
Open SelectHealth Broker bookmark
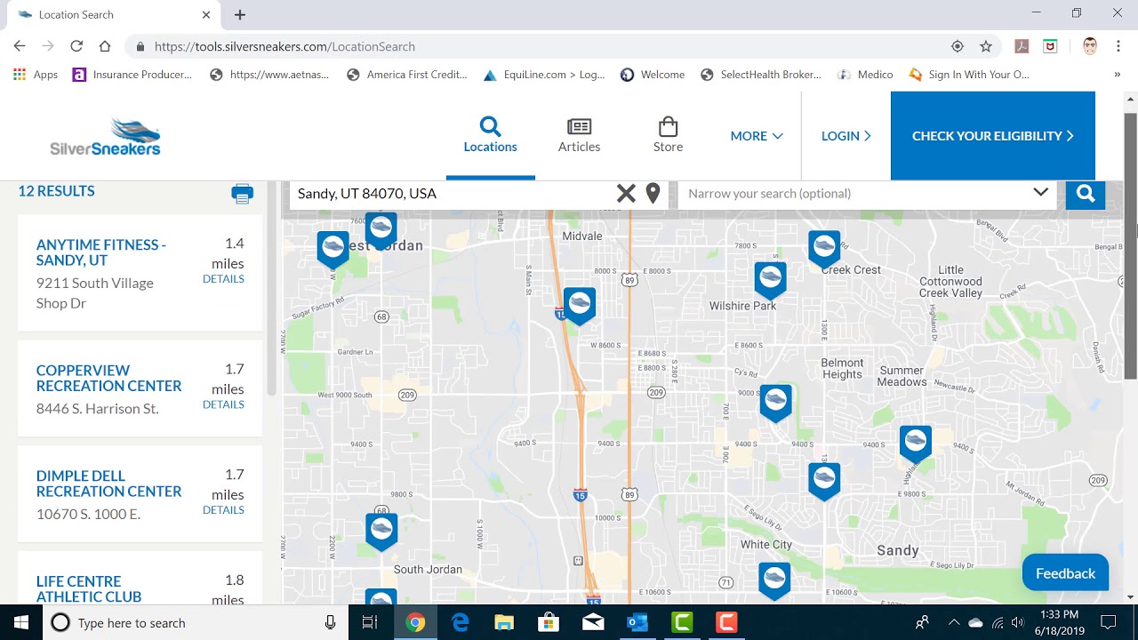(760, 75)
